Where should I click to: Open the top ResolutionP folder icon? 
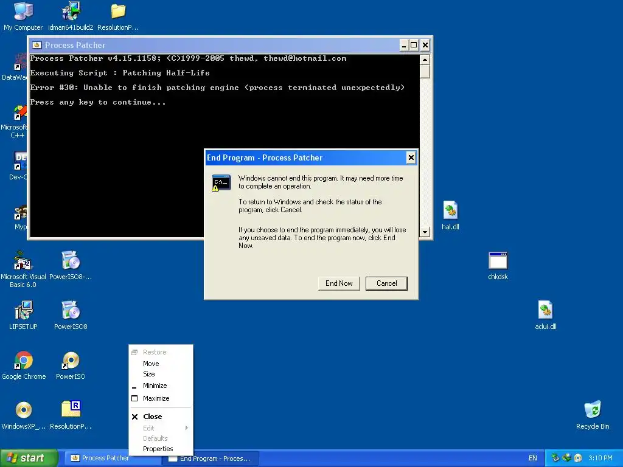(x=118, y=16)
